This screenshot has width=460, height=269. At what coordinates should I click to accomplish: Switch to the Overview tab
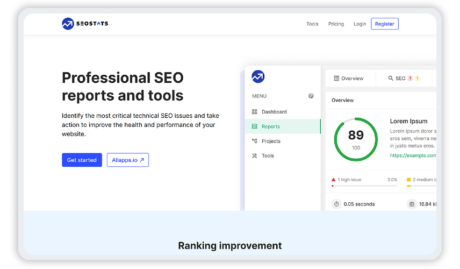click(x=350, y=78)
